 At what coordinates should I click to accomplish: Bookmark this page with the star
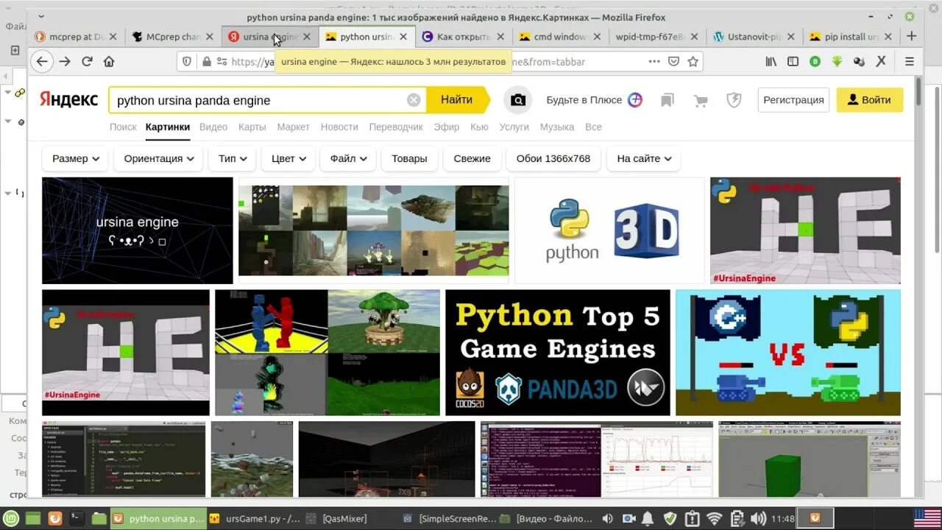693,62
